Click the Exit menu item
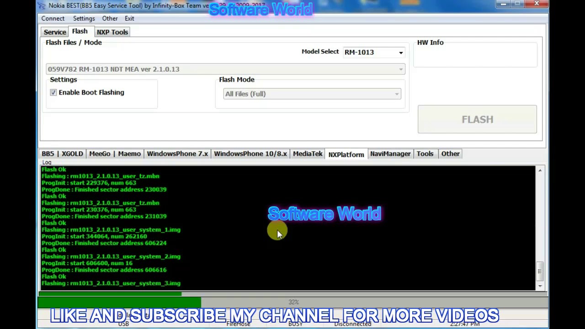This screenshot has width=585, height=329. (x=129, y=18)
